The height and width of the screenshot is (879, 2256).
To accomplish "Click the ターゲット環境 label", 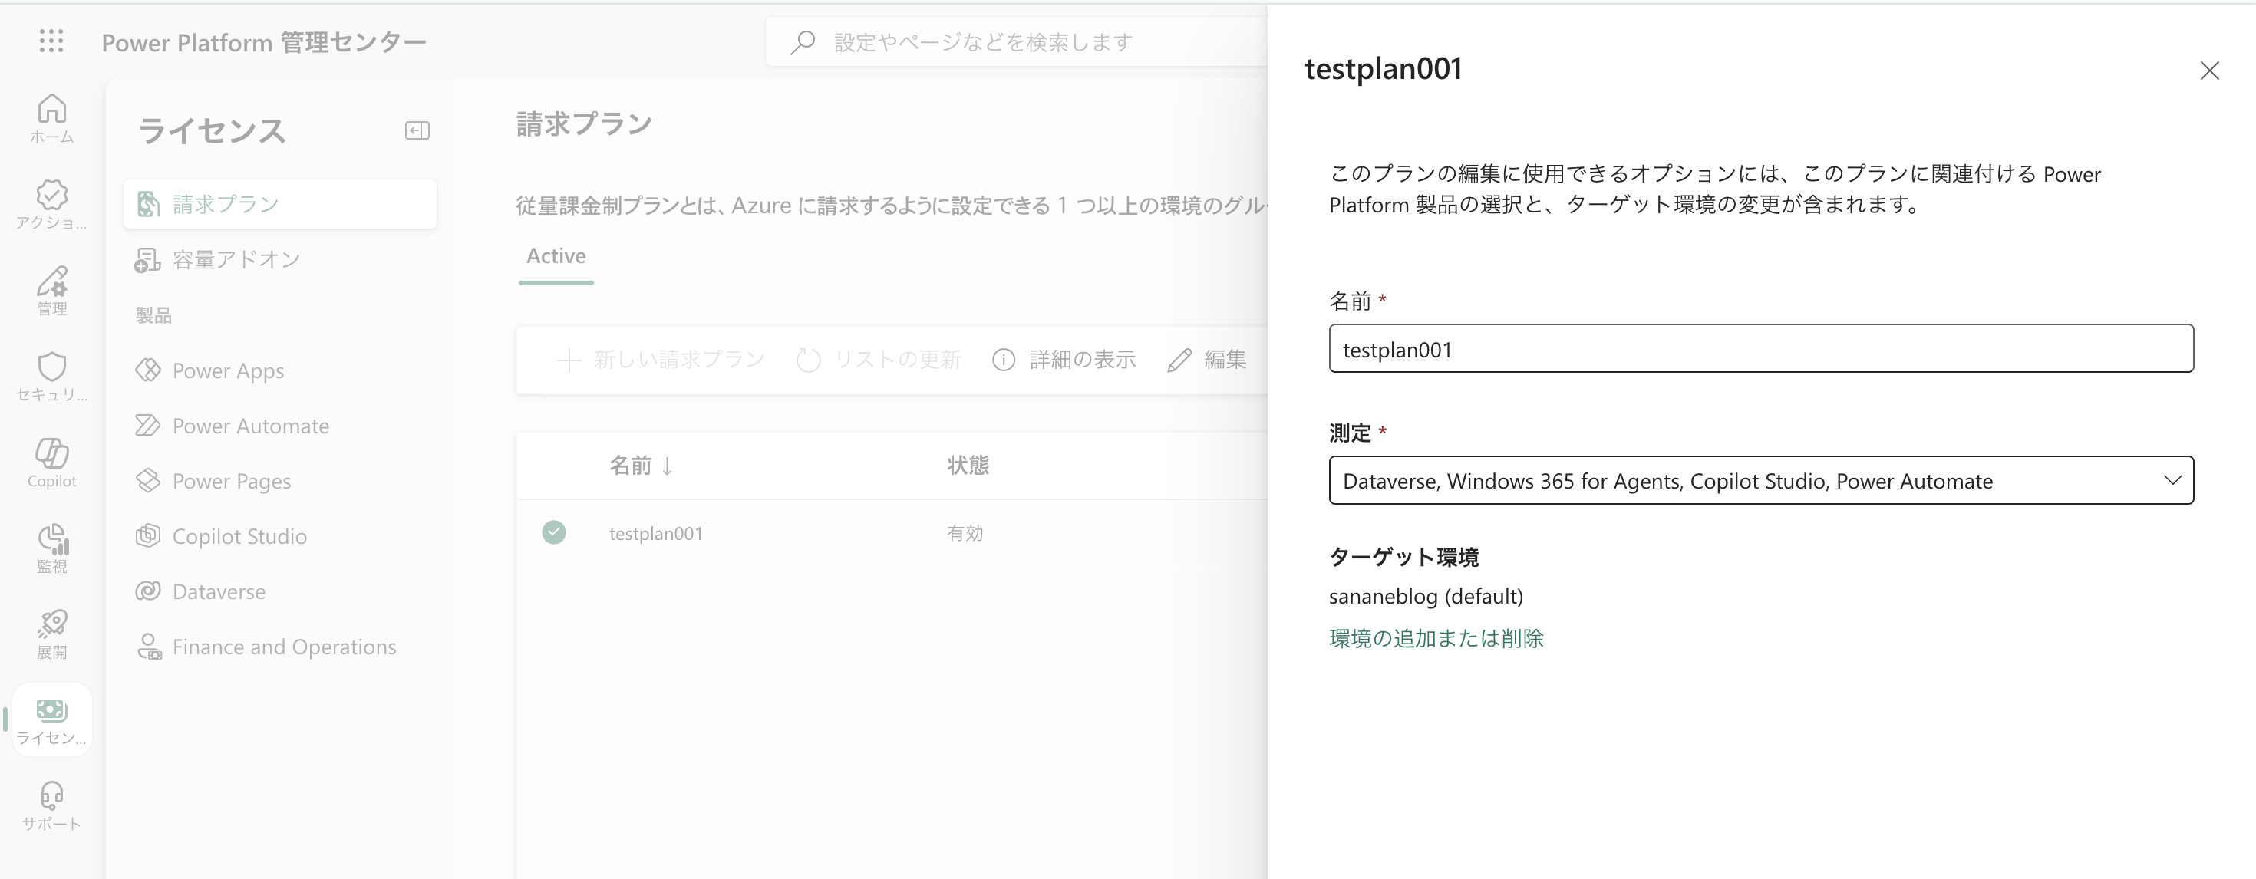I will 1403,557.
